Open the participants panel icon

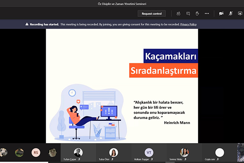178,14
